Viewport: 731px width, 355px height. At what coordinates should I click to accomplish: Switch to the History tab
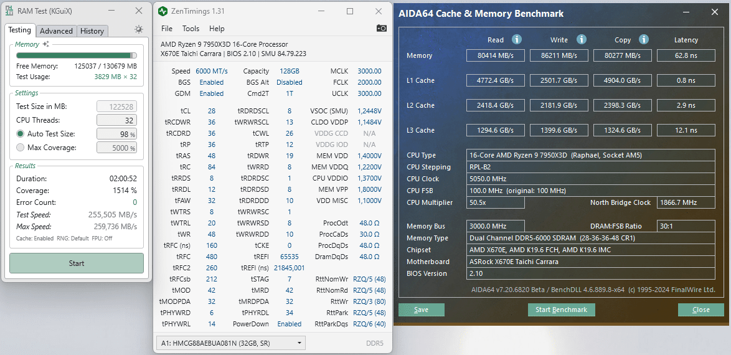tap(92, 31)
